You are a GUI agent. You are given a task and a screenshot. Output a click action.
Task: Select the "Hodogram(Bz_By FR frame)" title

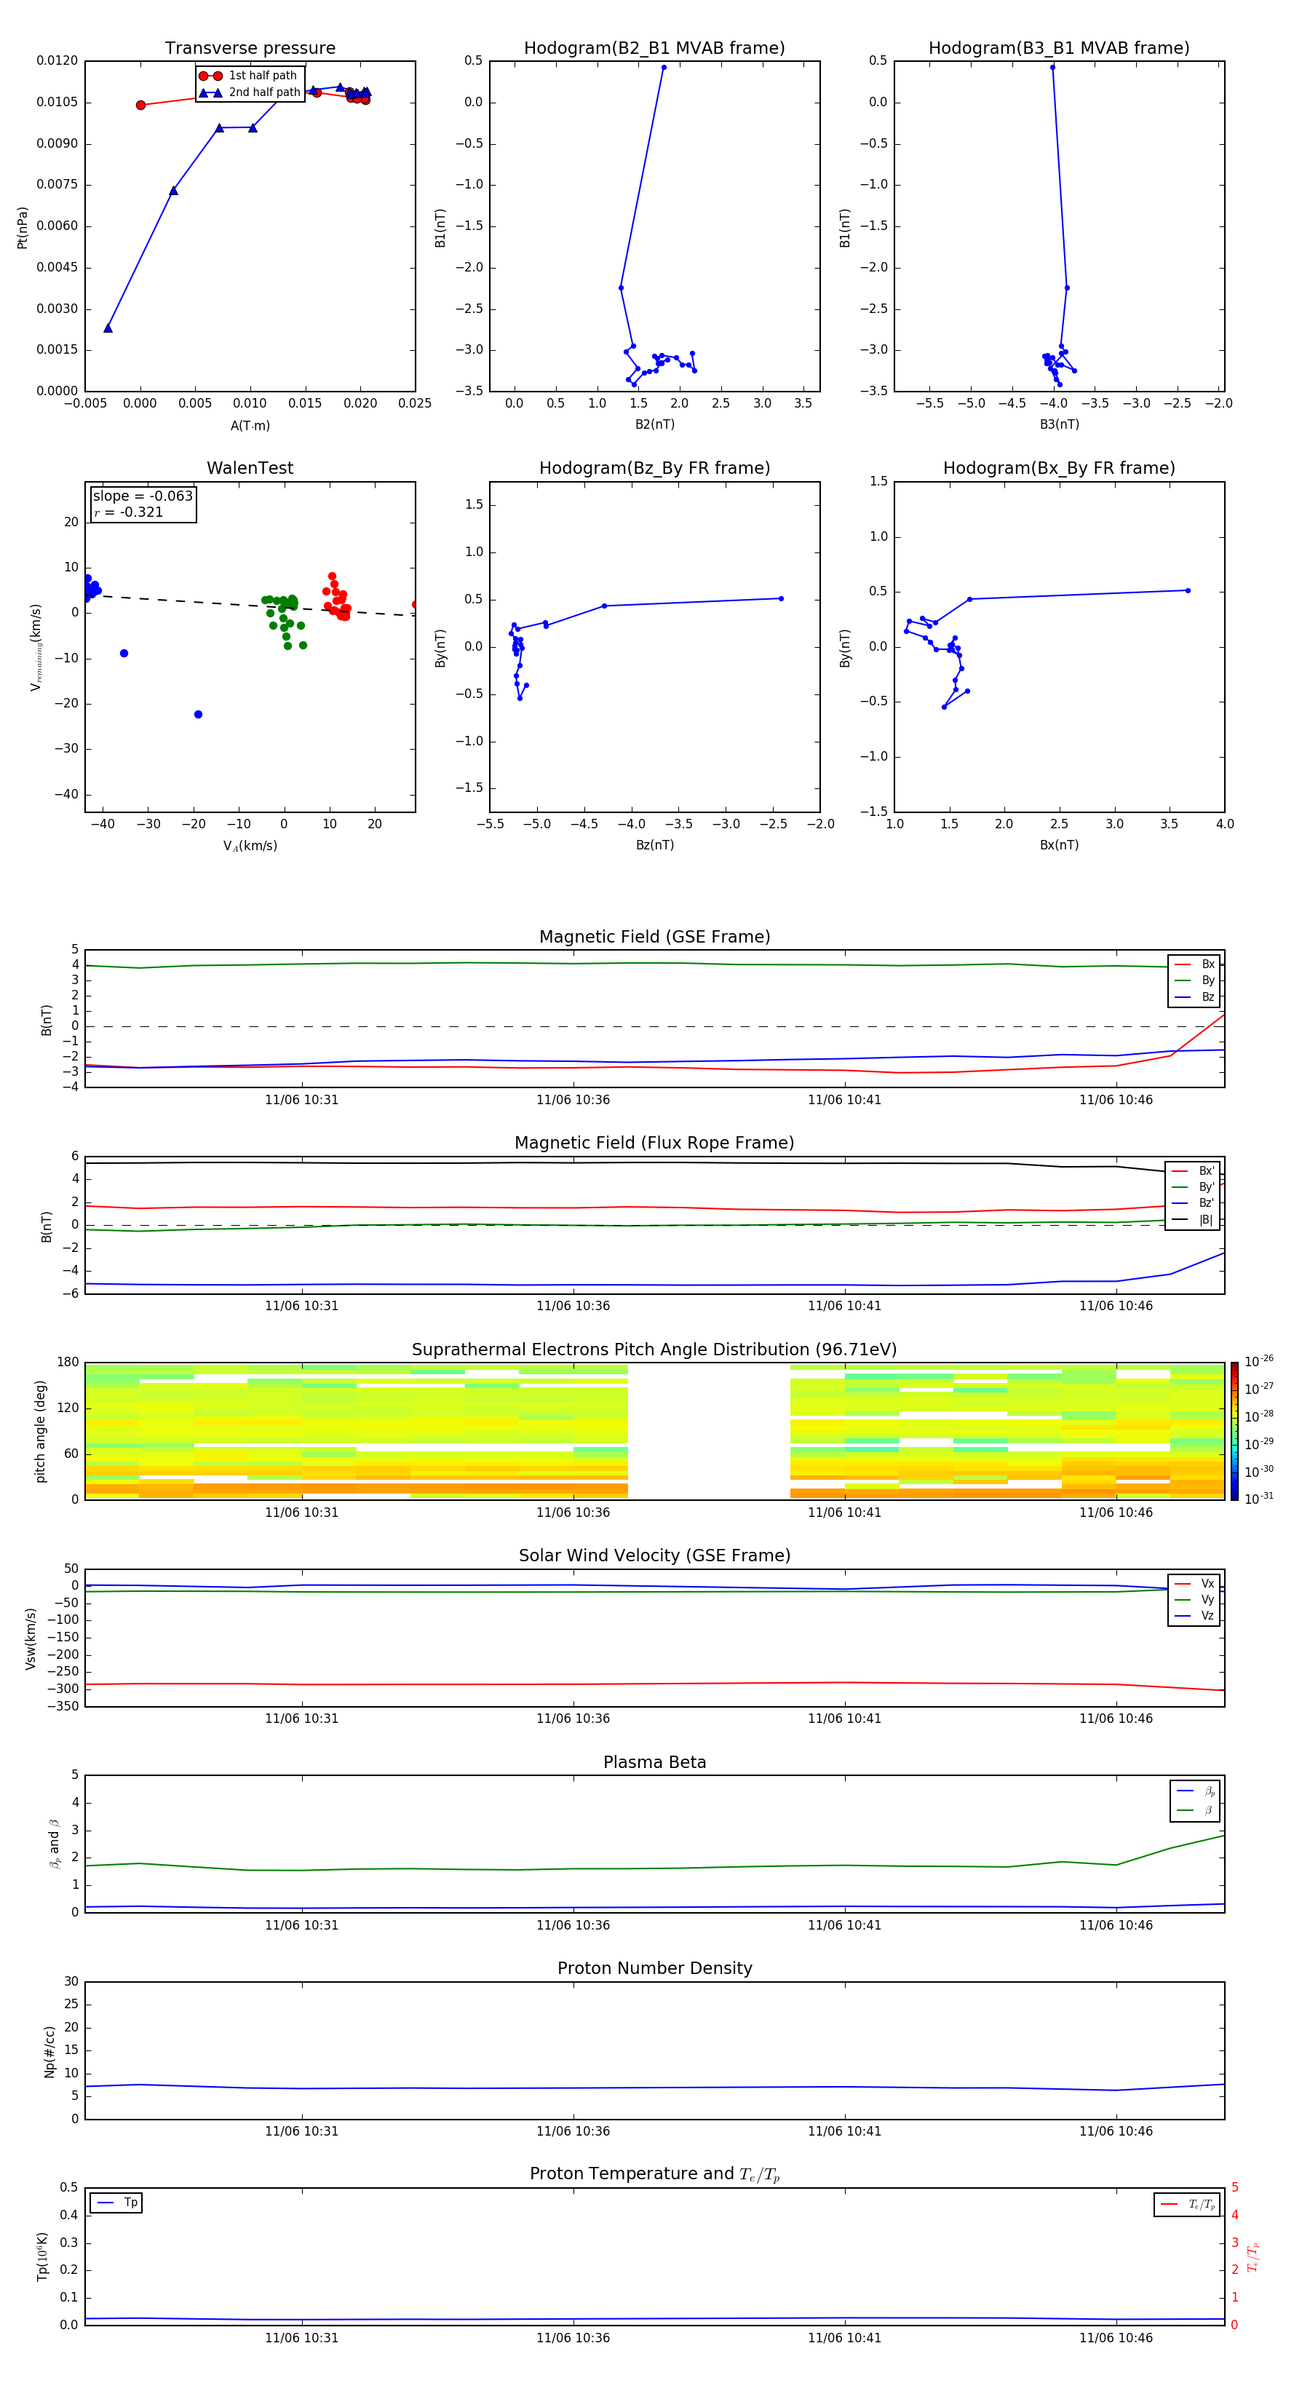[x=654, y=468]
